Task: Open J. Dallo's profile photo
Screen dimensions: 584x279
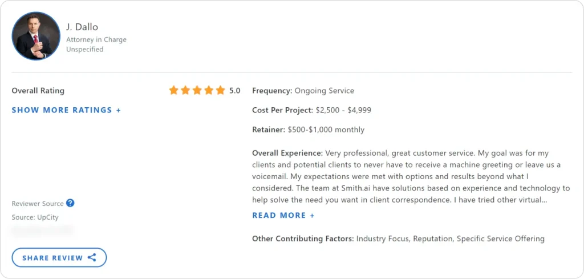Action: pos(36,36)
